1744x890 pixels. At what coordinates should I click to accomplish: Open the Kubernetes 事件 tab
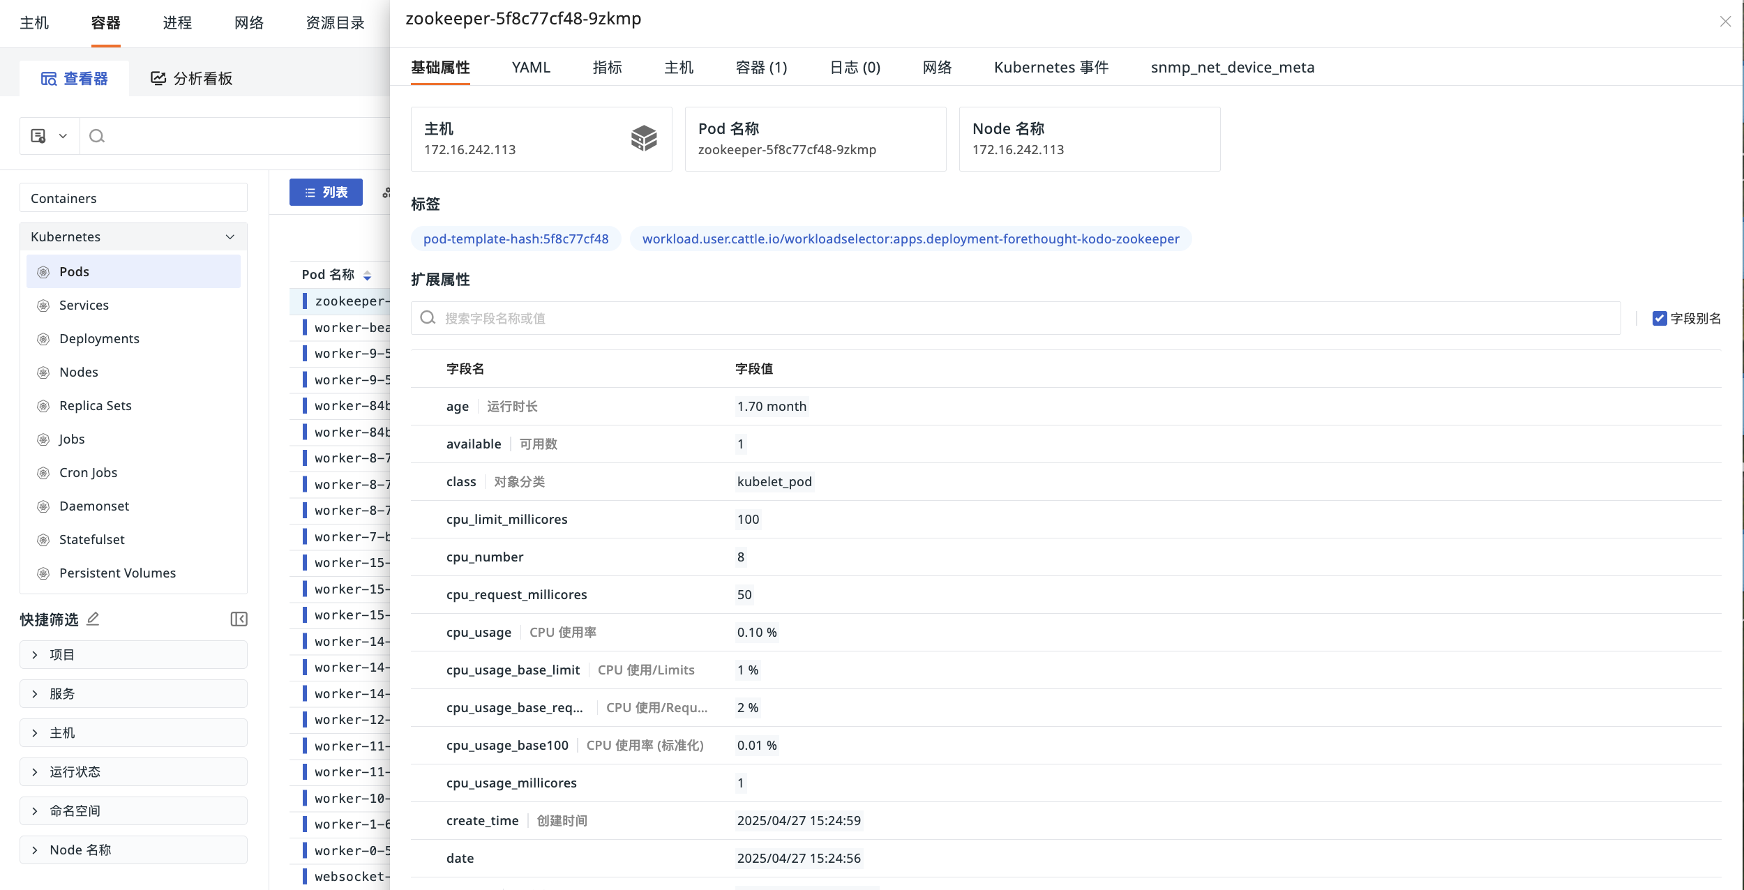(x=1051, y=68)
